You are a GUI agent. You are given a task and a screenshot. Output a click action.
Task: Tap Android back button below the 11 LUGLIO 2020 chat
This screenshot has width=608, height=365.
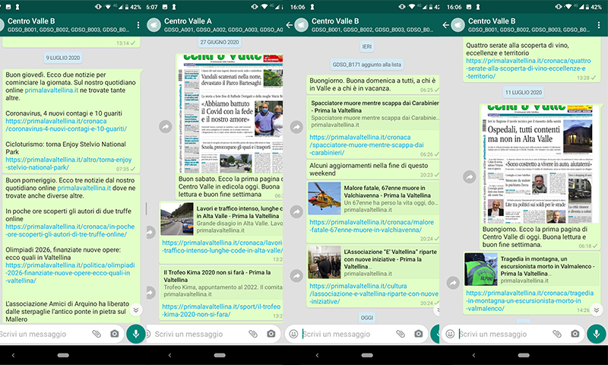[473, 355]
